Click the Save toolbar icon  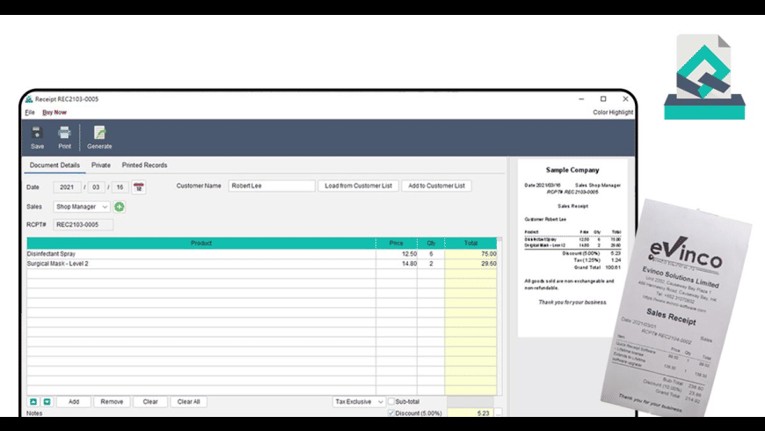37,137
